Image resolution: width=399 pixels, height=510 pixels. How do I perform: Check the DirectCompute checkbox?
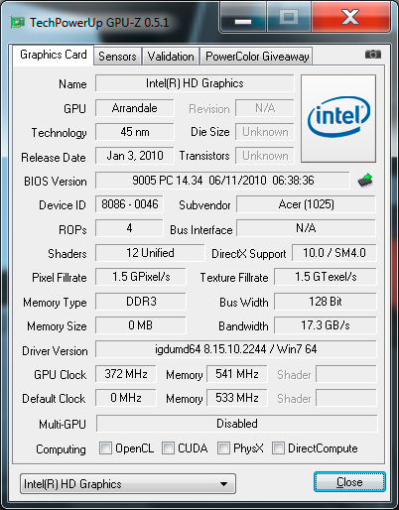278,448
